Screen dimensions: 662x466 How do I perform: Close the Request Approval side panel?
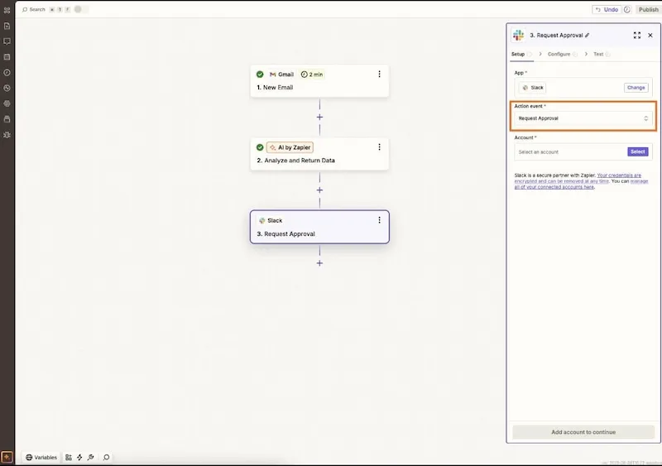point(650,36)
